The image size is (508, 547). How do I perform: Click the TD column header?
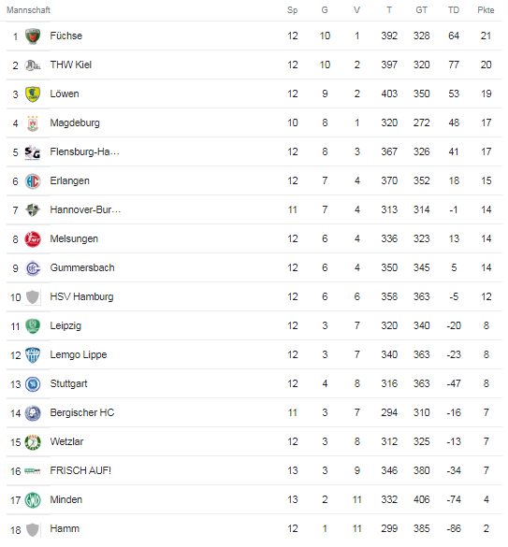[x=454, y=10]
